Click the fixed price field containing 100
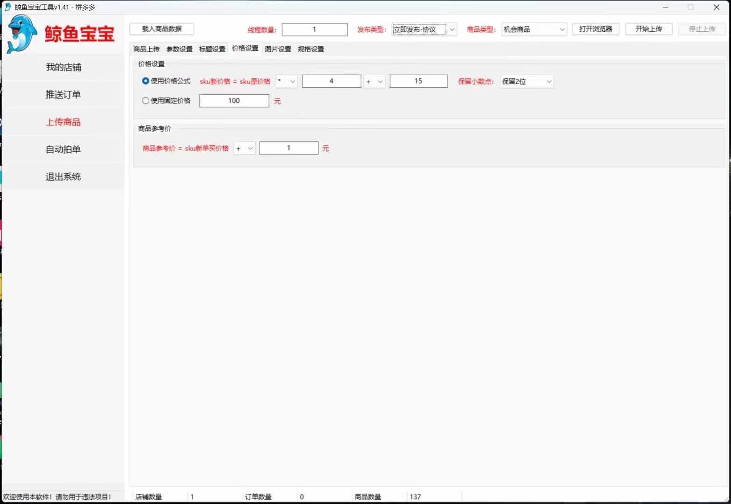The height and width of the screenshot is (504, 731). pyautogui.click(x=234, y=101)
